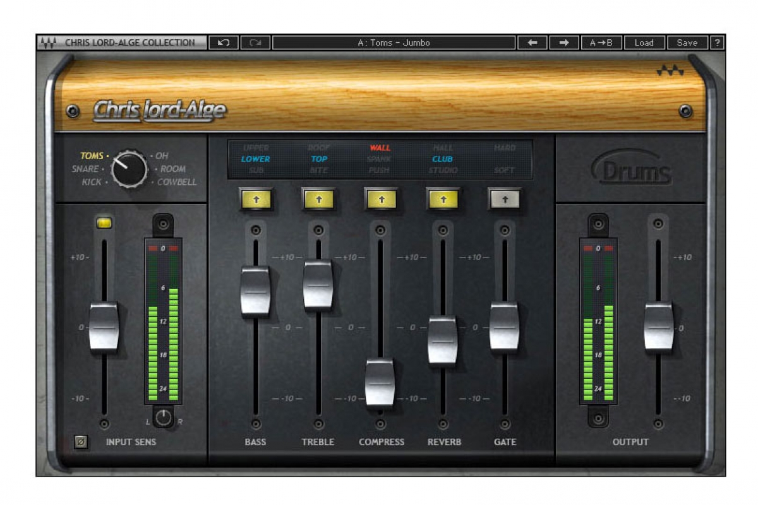Click the PUSH compress mode label

[380, 170]
